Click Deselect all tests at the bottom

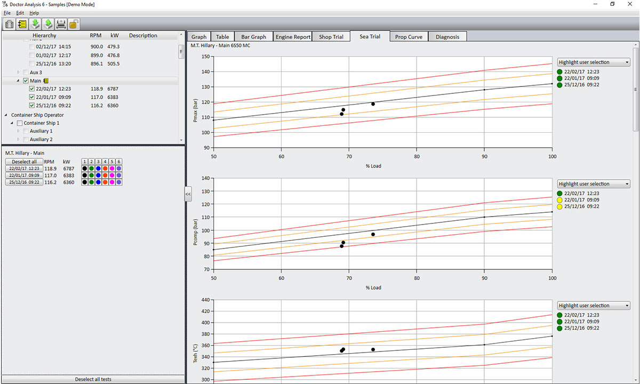(93, 379)
